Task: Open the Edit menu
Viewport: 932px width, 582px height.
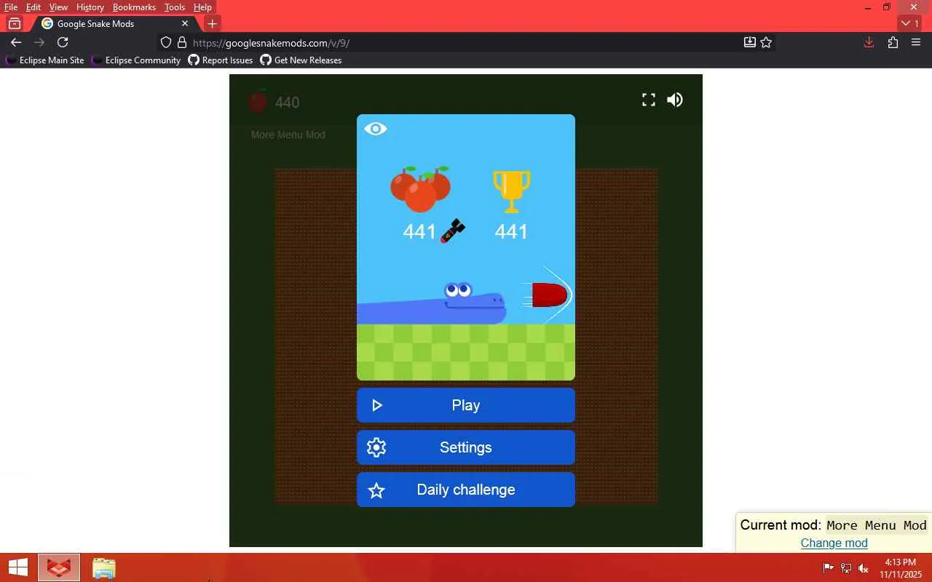Action: coord(33,7)
